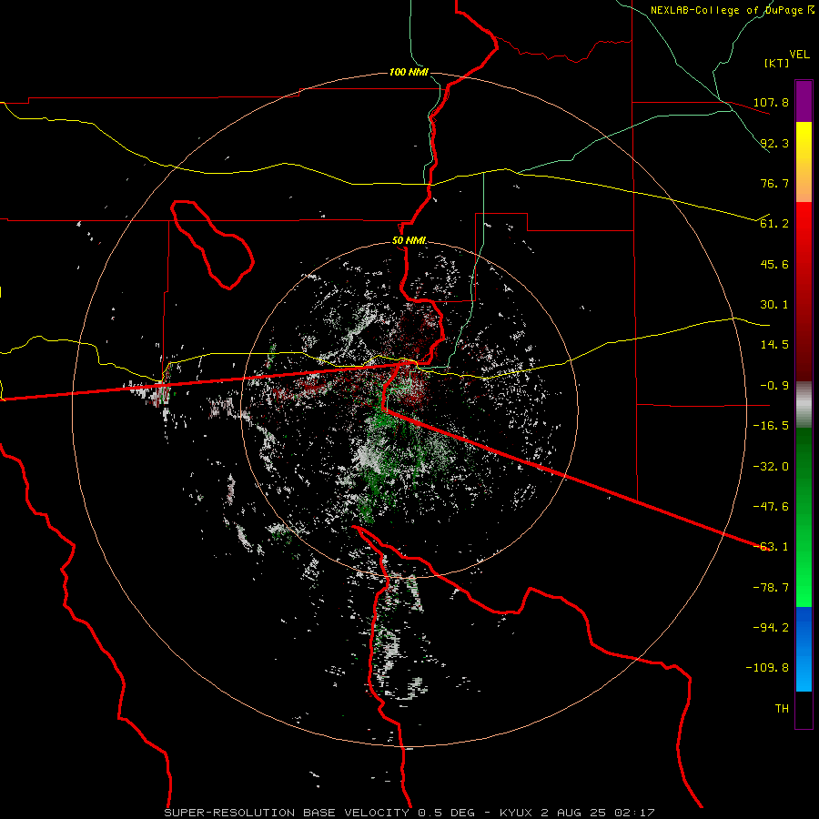Click the -109.8 scale value
The height and width of the screenshot is (819, 819).
tap(767, 668)
